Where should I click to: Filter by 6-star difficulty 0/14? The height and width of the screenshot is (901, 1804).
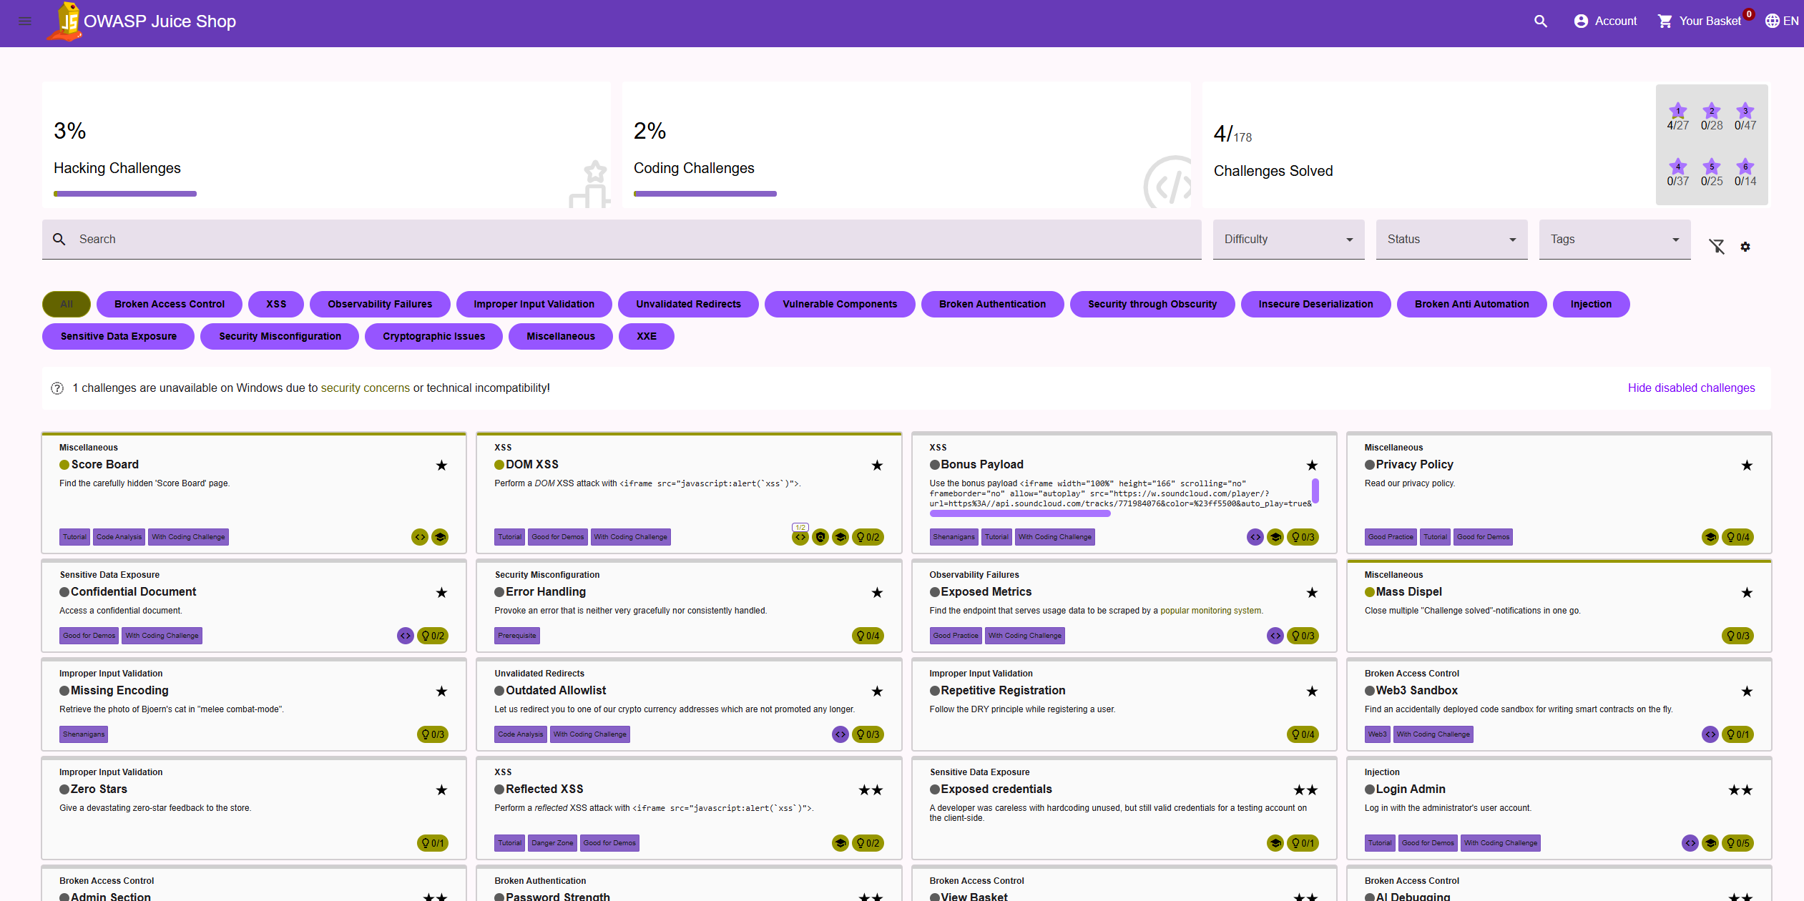pyautogui.click(x=1745, y=173)
